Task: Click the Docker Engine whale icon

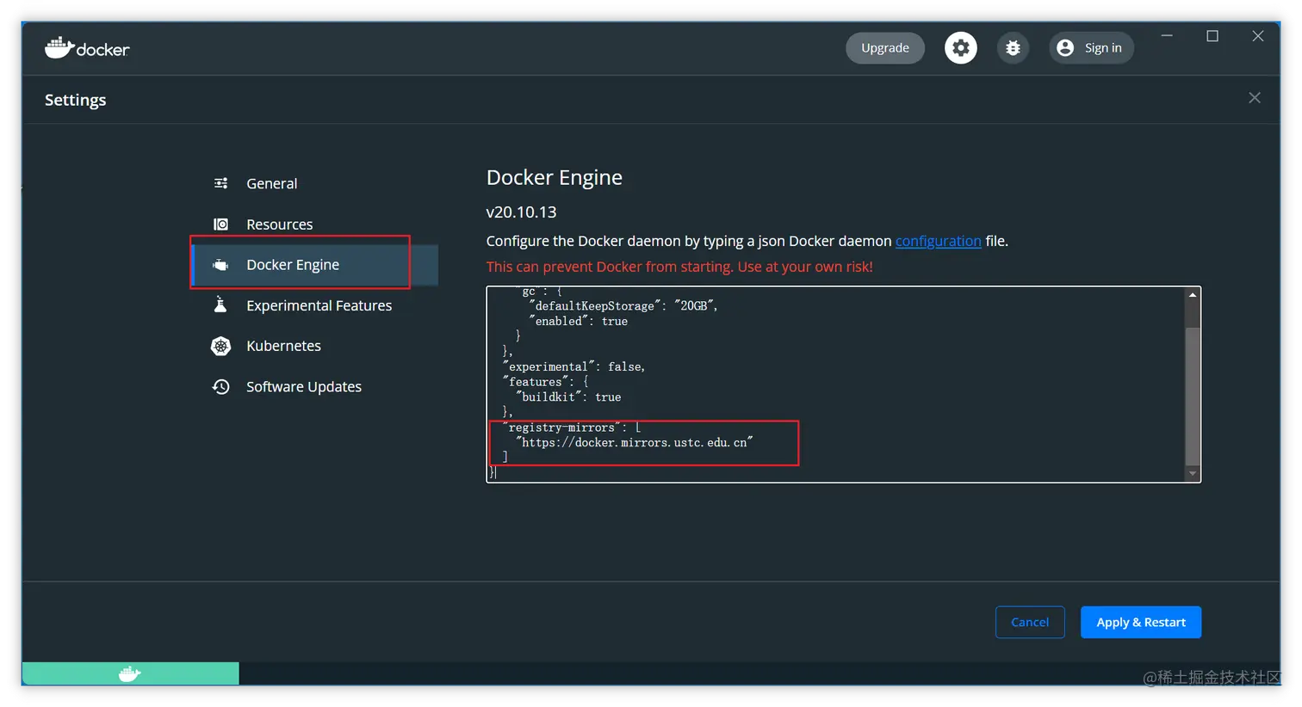Action: tap(221, 265)
